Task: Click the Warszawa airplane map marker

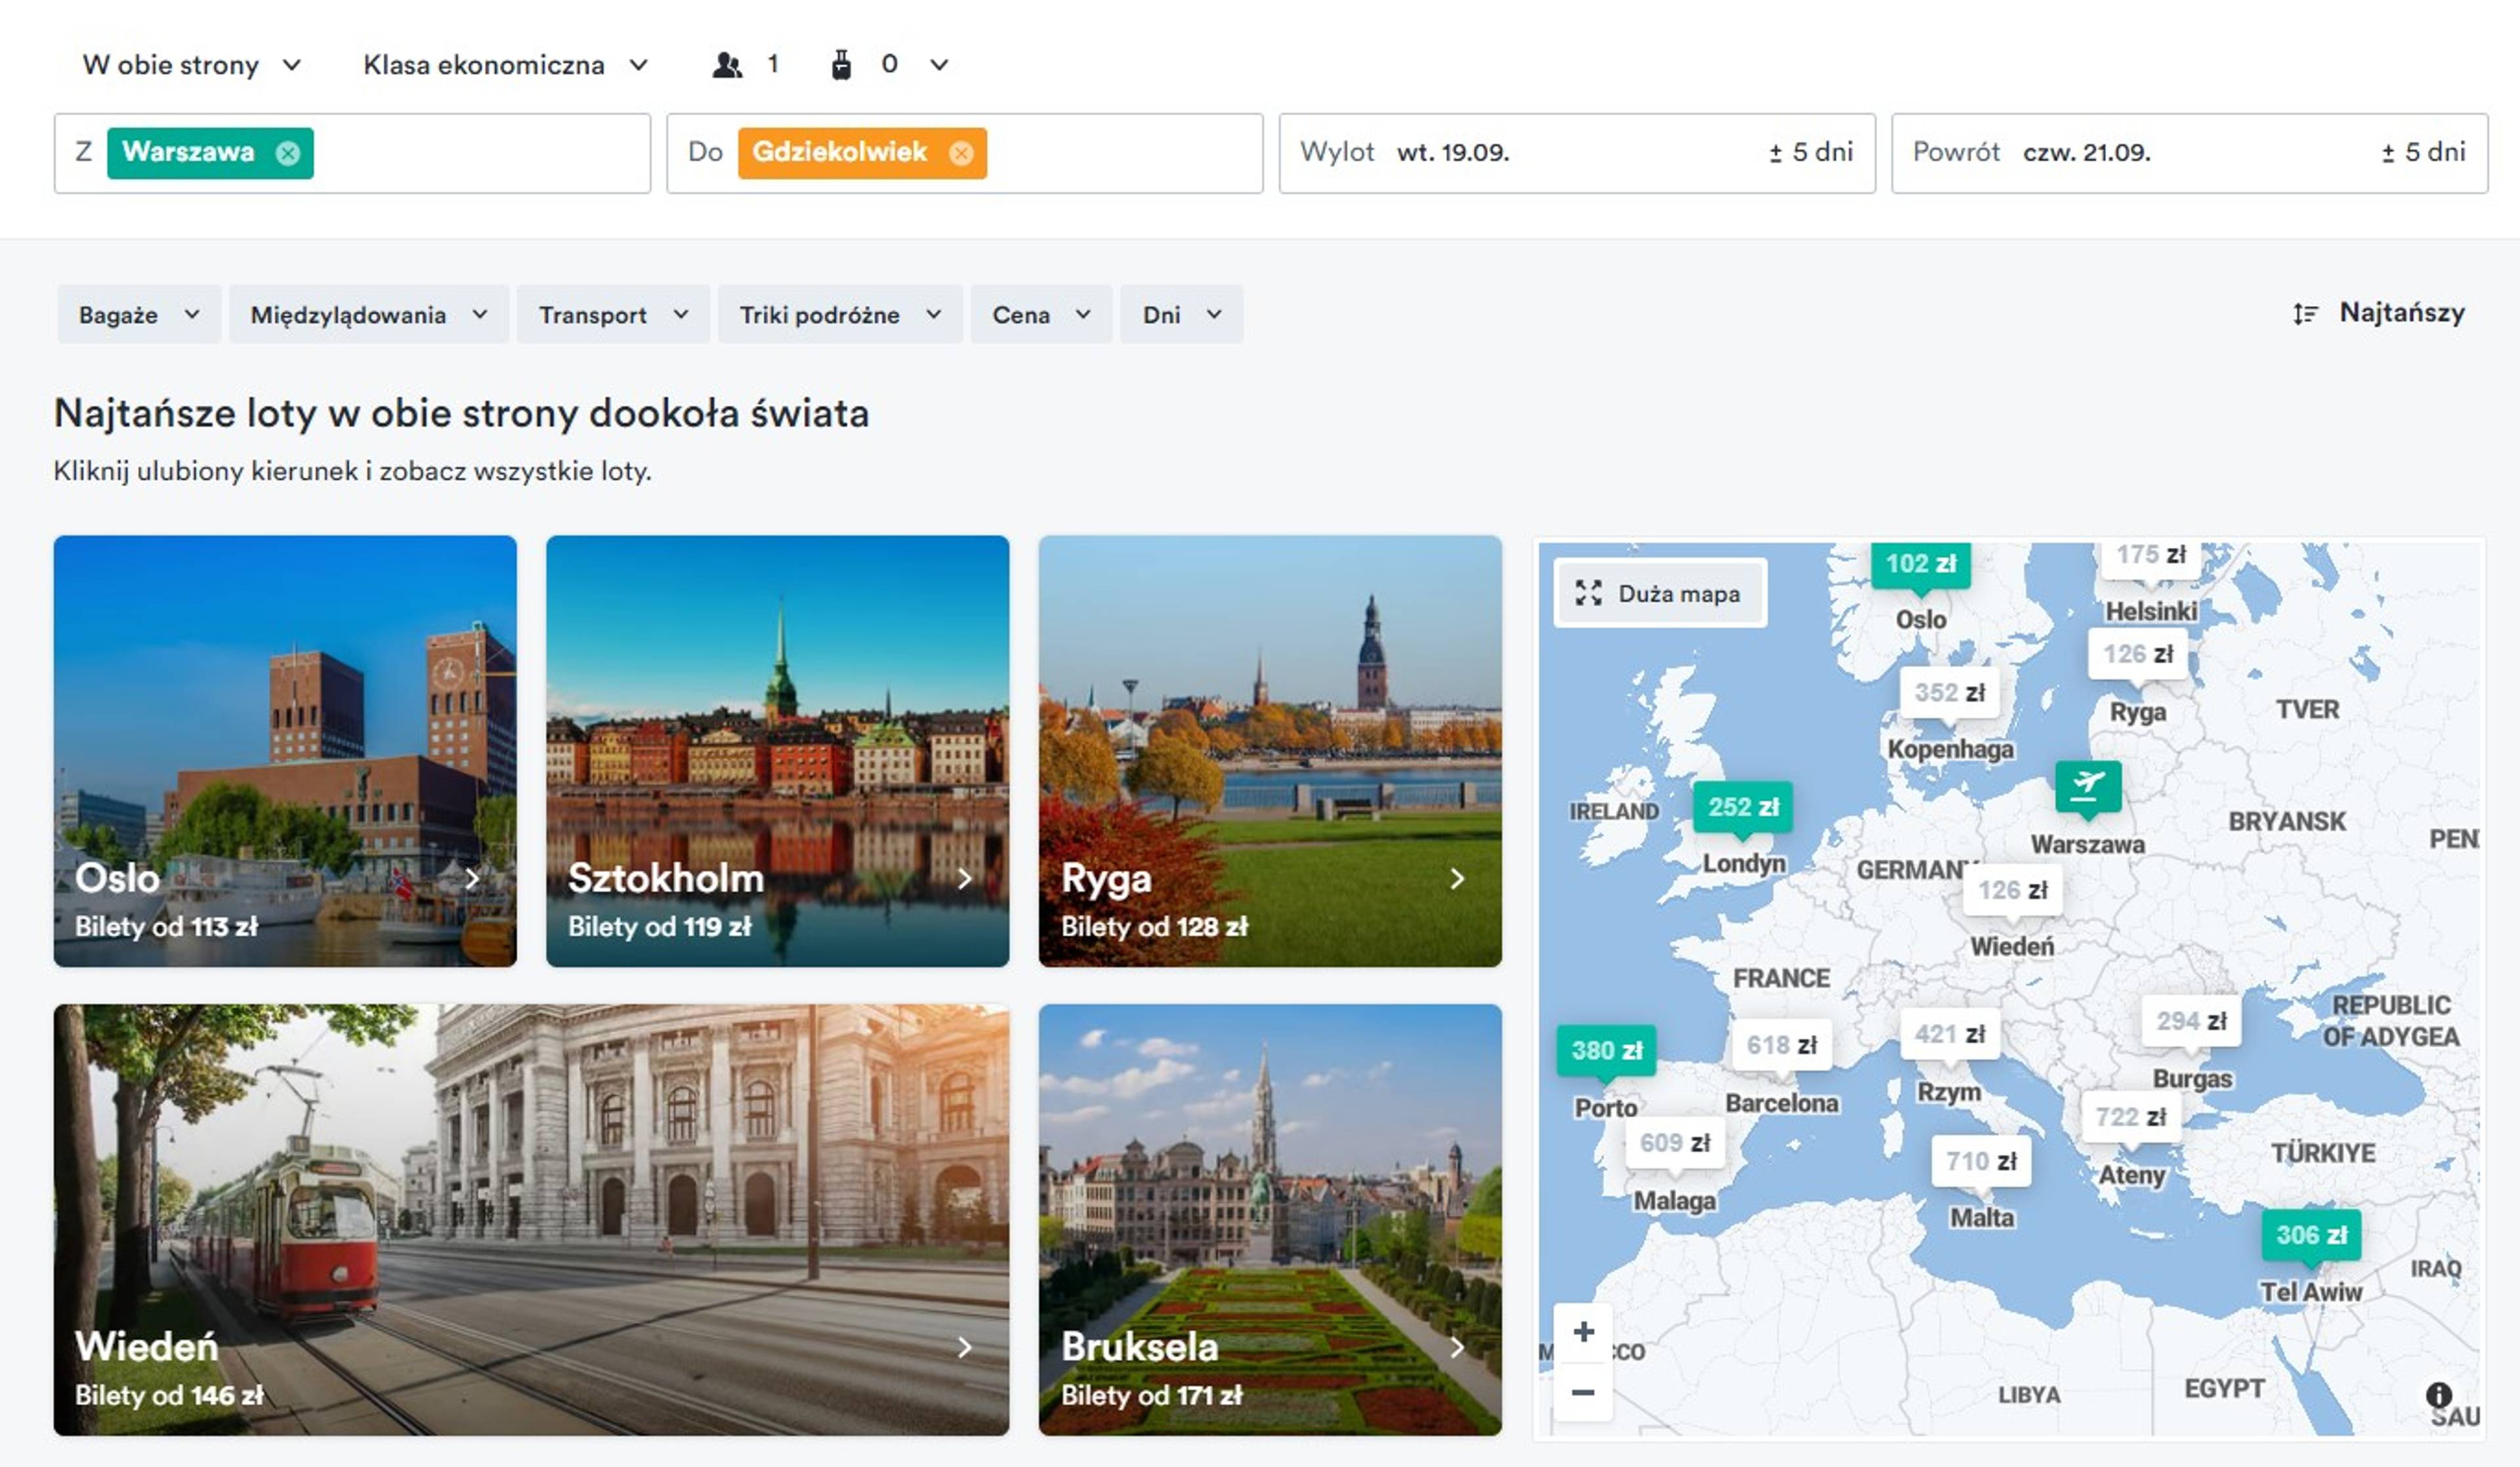Action: click(x=2087, y=785)
